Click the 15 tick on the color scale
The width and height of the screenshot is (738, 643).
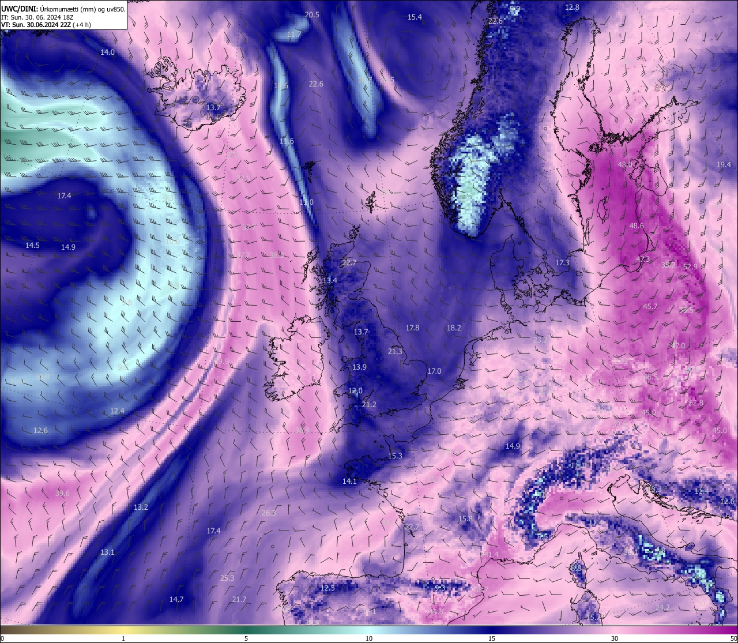492,638
